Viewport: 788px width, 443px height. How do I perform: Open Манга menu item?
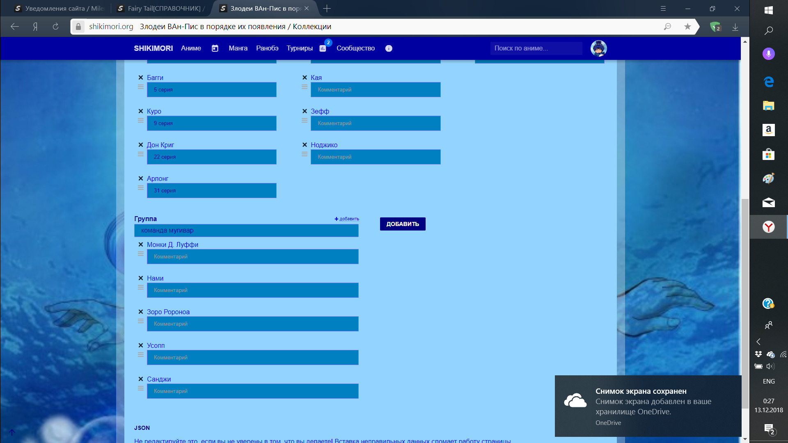click(x=238, y=48)
